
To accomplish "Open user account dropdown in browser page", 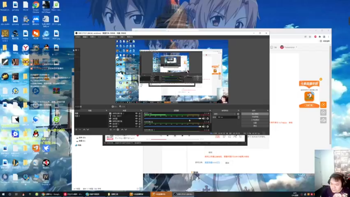I will [289, 47].
